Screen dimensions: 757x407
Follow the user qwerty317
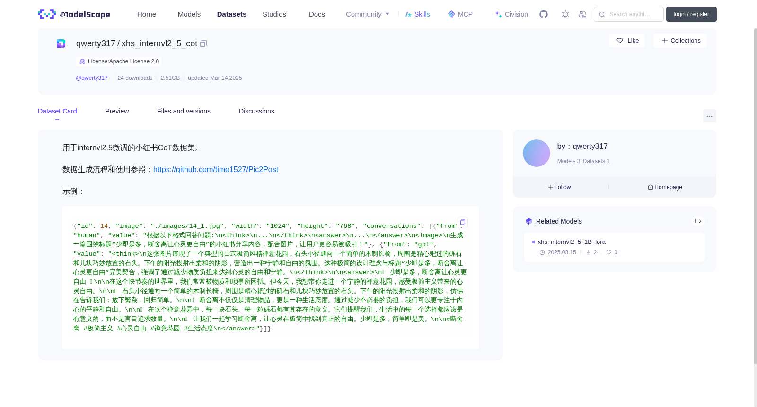pyautogui.click(x=560, y=187)
